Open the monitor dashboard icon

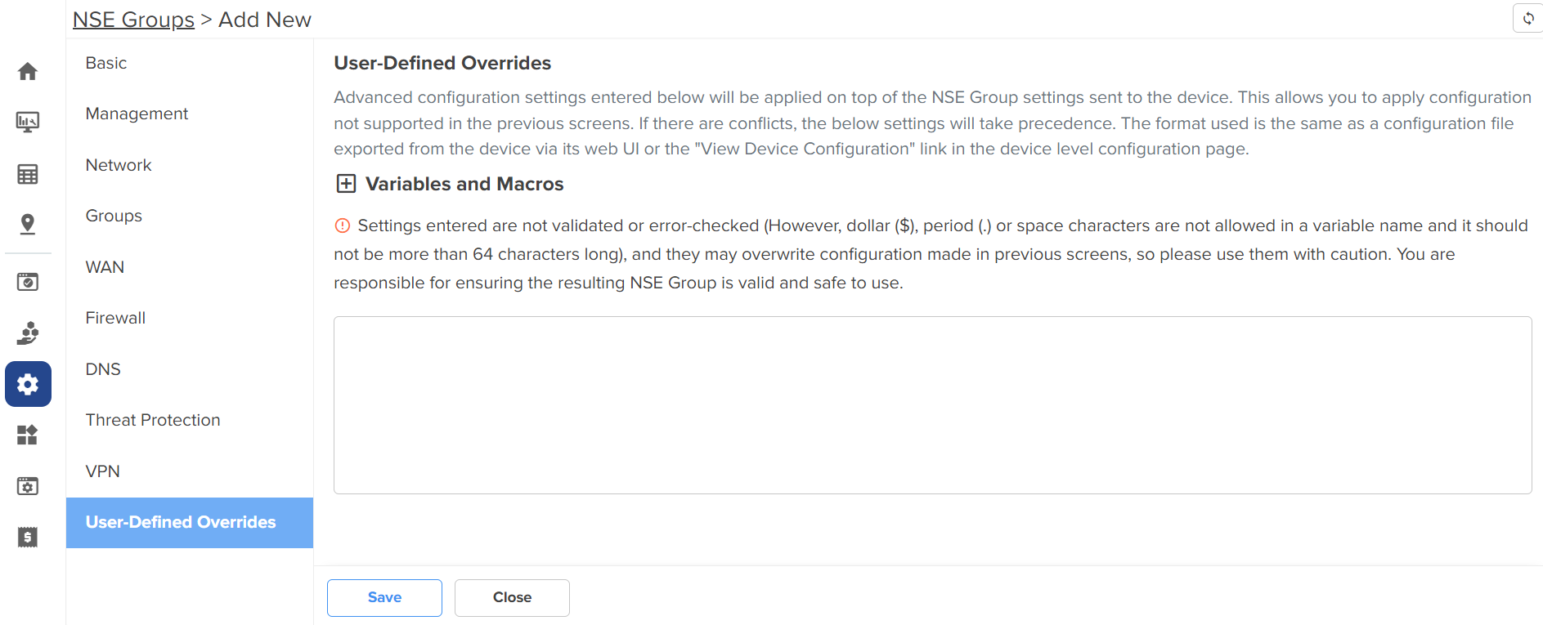(x=28, y=123)
